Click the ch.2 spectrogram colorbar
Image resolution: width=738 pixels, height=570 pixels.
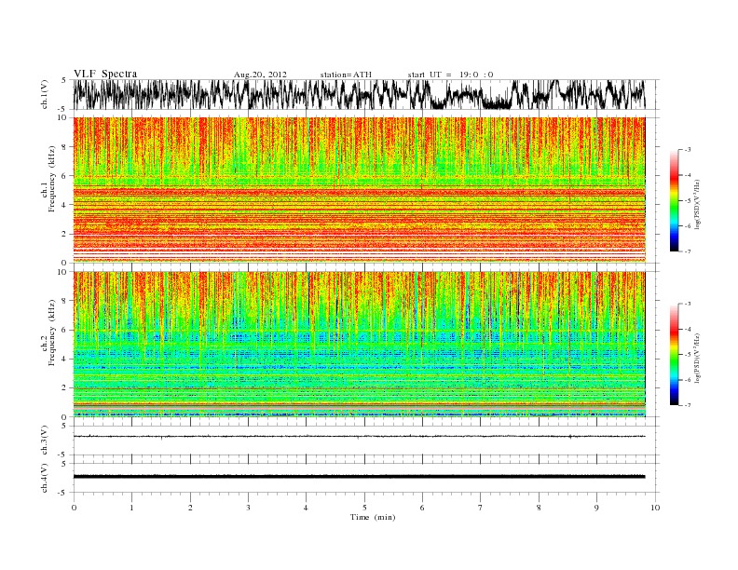[x=674, y=354]
